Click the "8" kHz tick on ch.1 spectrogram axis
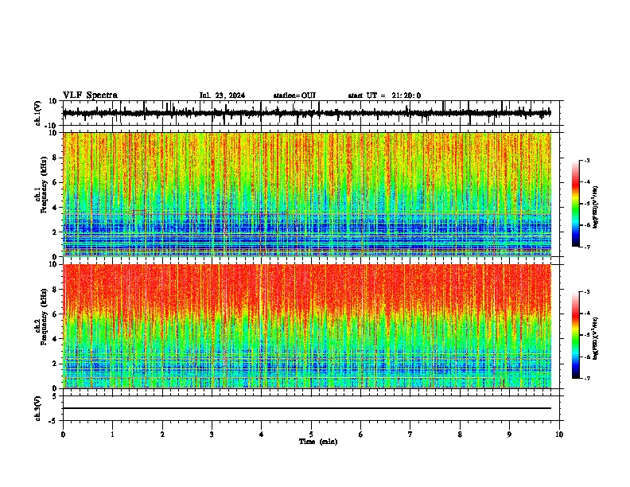Screen dimensions: 630x487 (x=56, y=158)
